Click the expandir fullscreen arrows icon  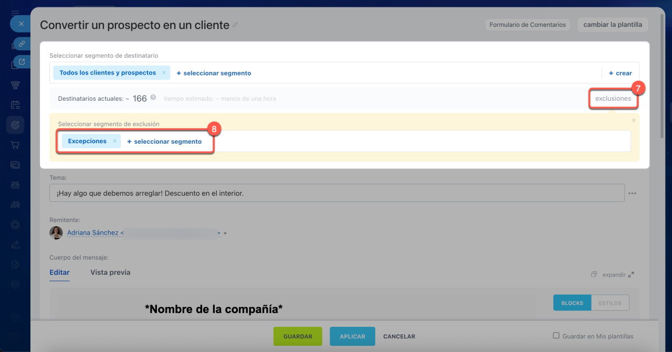(x=631, y=274)
